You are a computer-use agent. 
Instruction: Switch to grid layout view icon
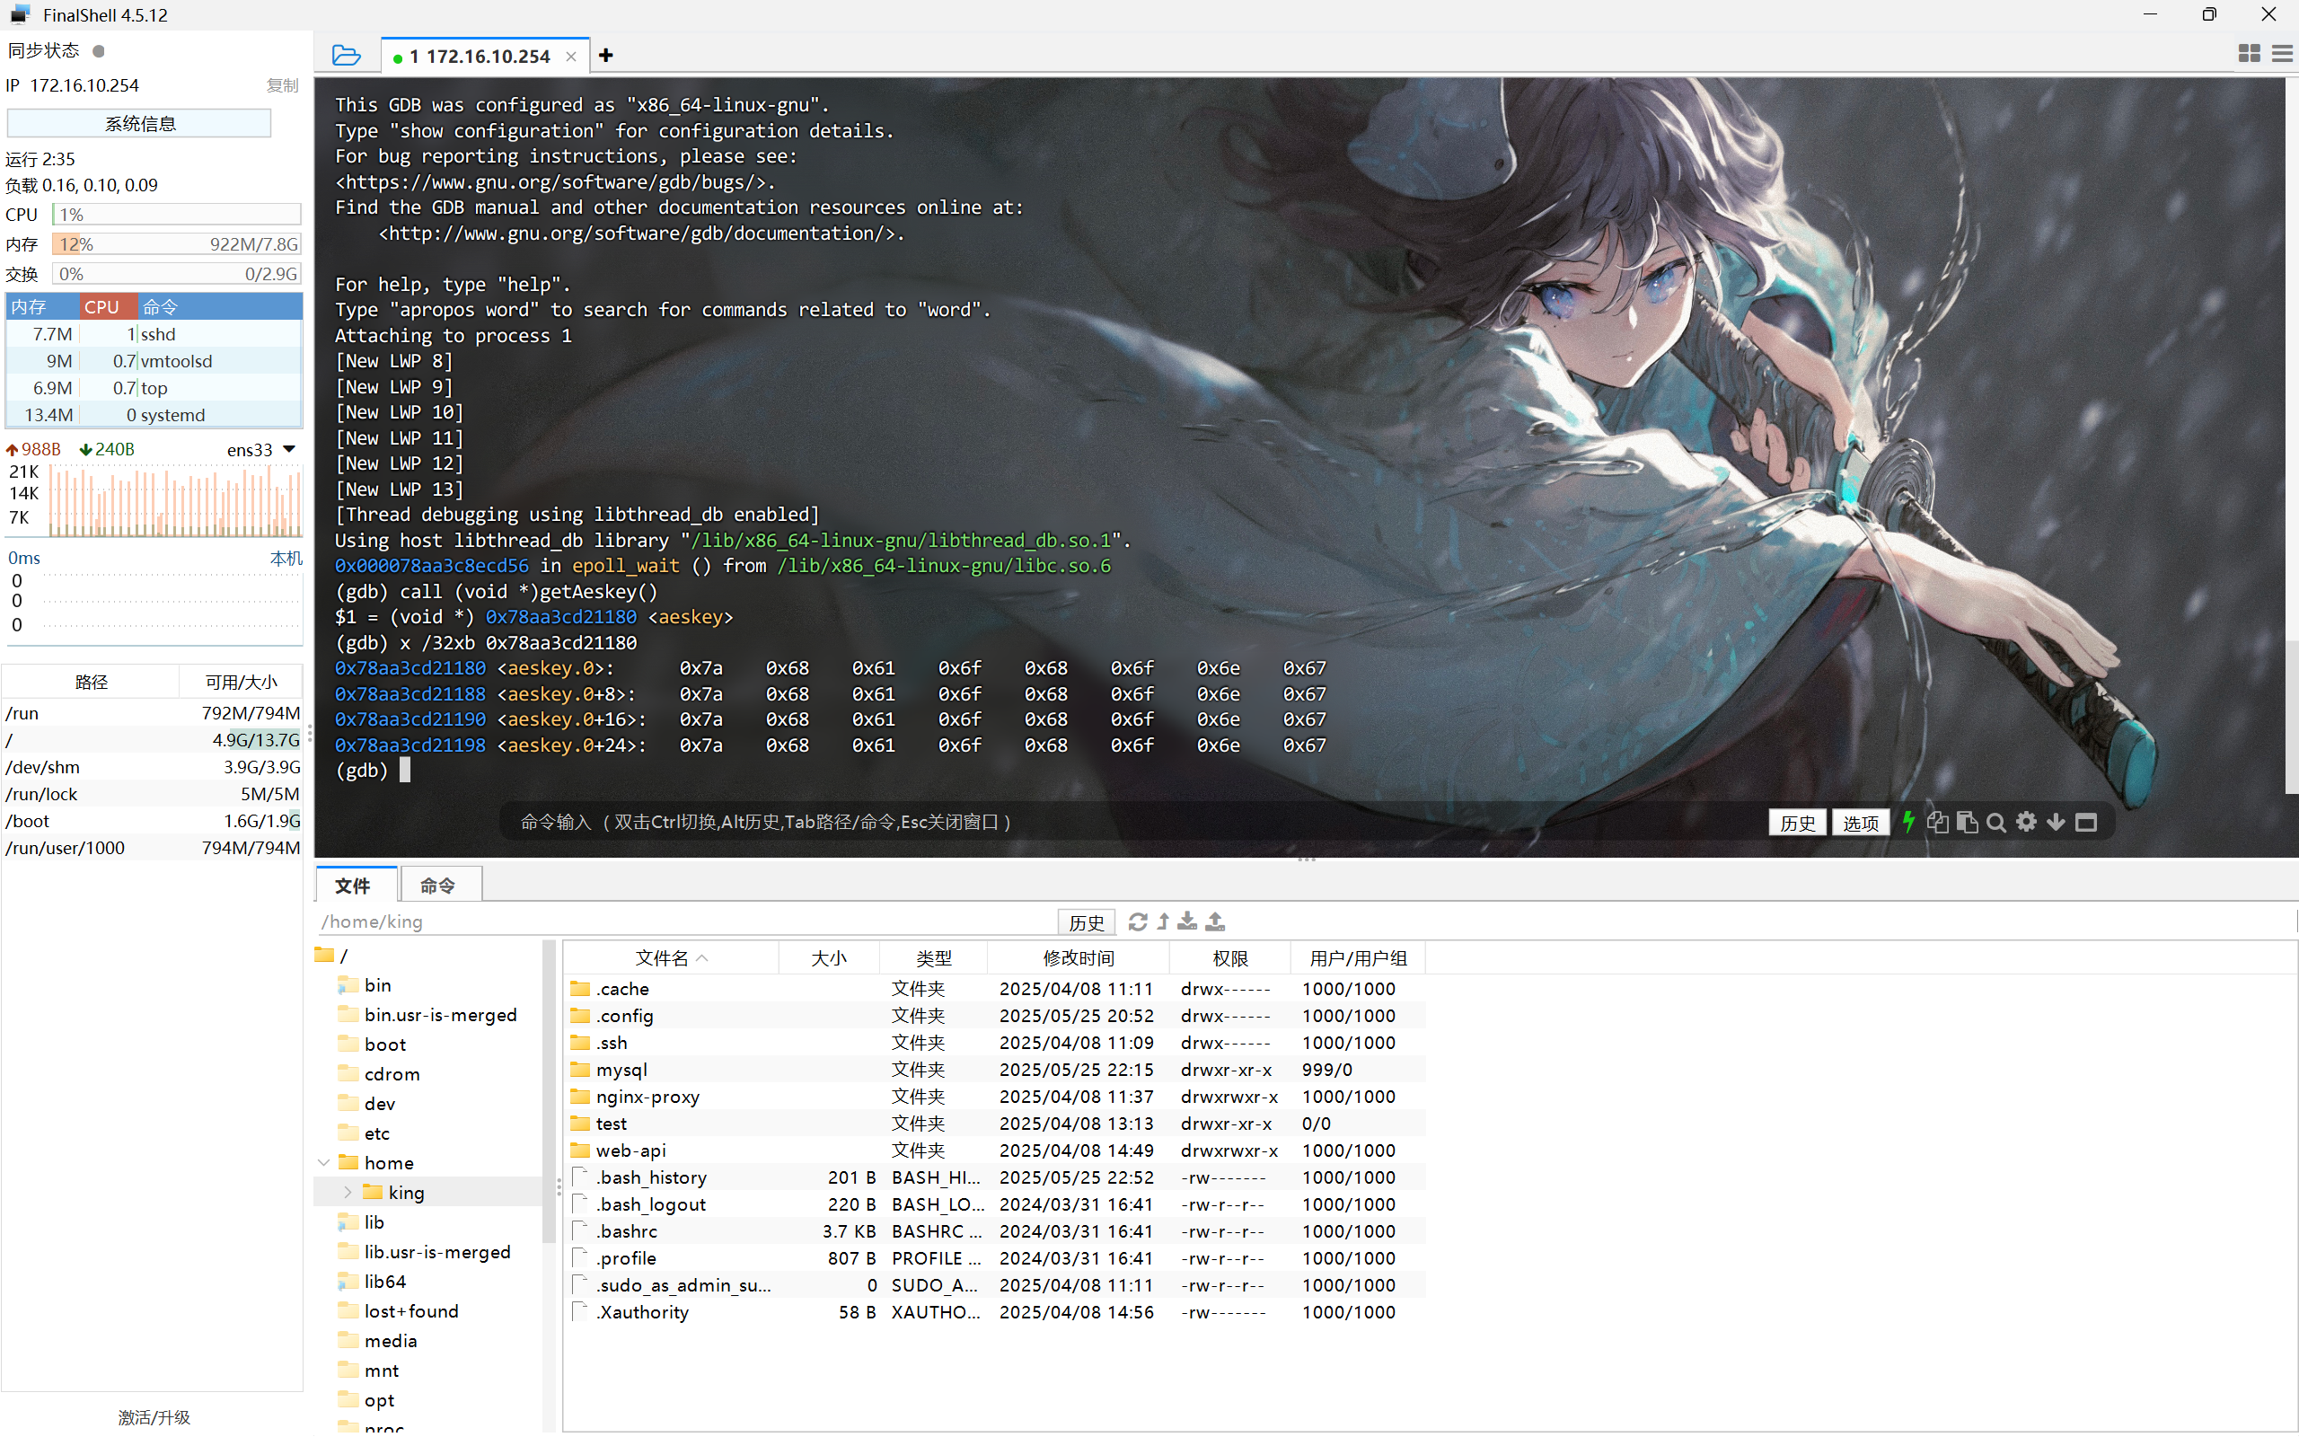tap(2249, 54)
